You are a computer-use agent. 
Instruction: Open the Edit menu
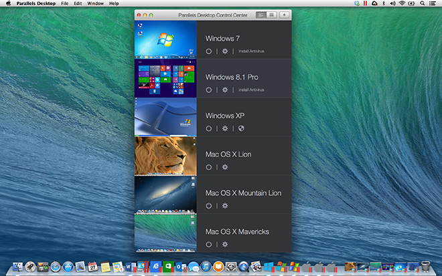78,3
